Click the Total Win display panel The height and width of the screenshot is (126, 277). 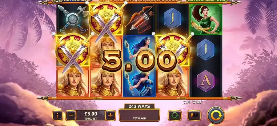coord(139,115)
